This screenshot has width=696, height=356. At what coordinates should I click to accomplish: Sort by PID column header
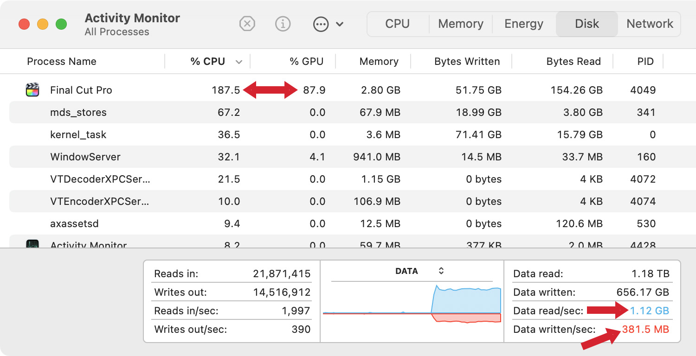point(645,61)
